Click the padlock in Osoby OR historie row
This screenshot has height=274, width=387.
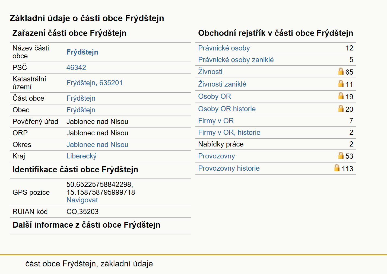[x=341, y=108]
